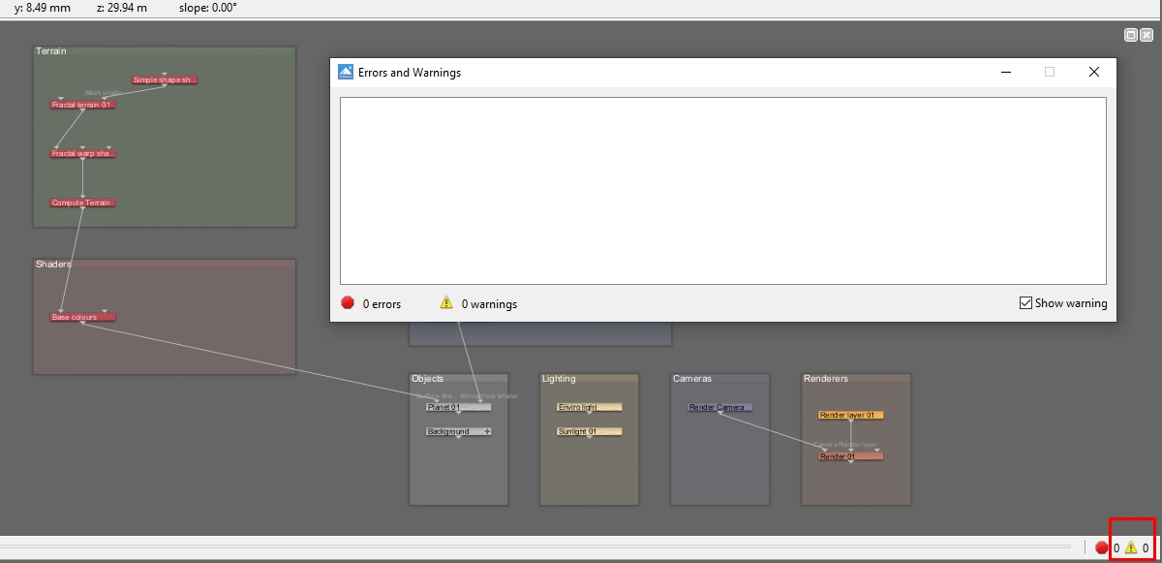Select the Sunlight 01 node
The image size is (1162, 563).
589,431
